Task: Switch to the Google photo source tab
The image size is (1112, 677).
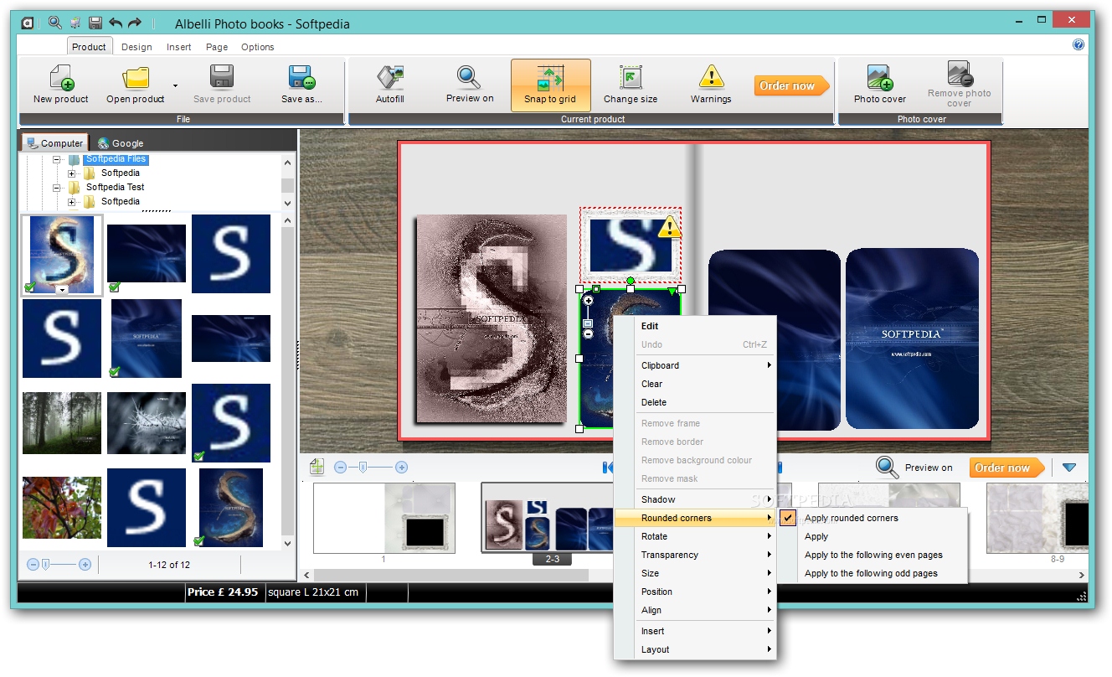Action: coord(121,143)
